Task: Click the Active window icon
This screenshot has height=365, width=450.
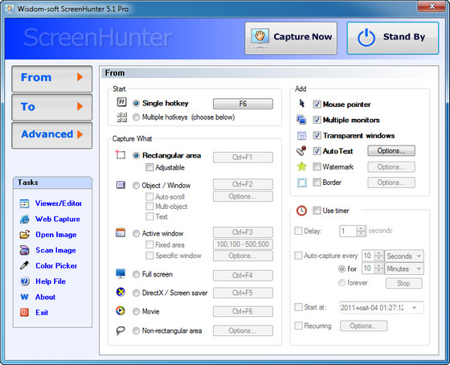Action: click(121, 232)
